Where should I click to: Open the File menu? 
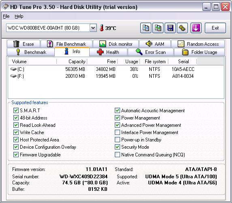coord(6,16)
